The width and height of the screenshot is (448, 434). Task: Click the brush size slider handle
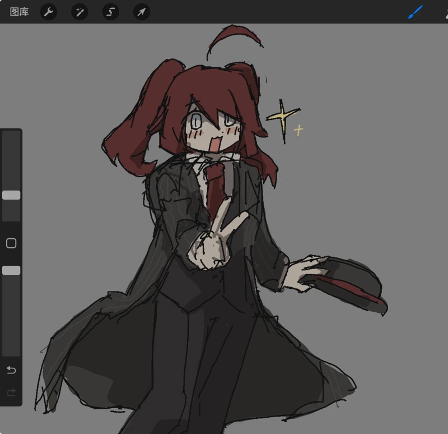[11, 195]
